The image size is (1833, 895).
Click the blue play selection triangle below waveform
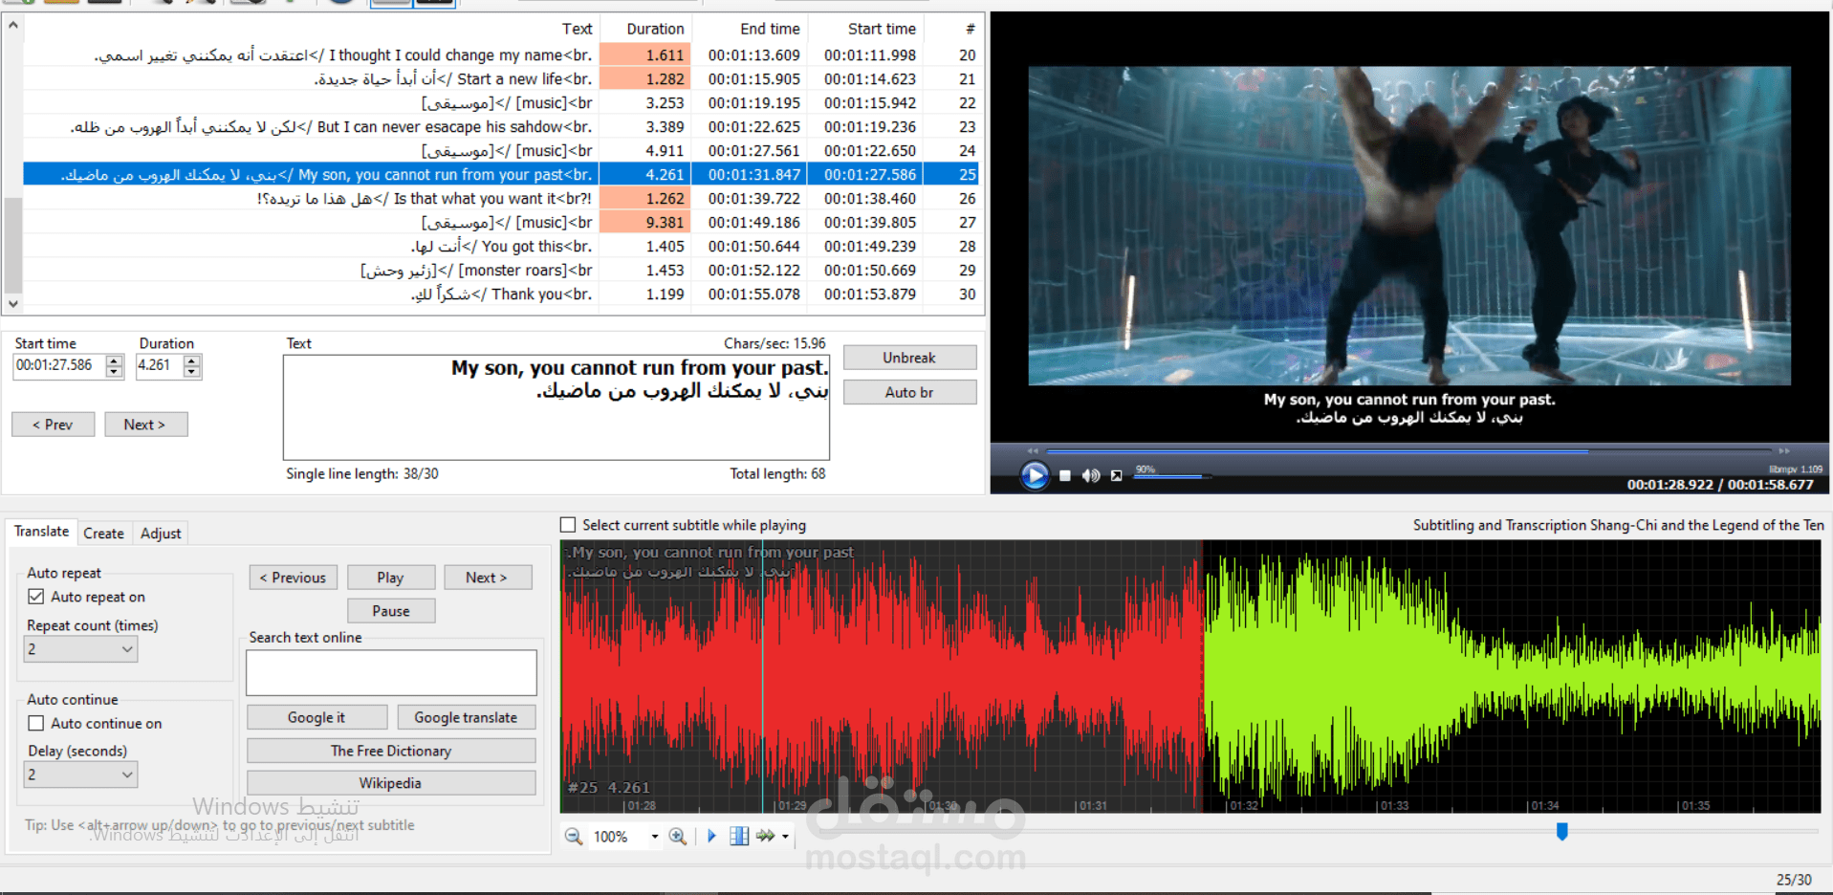point(711,836)
